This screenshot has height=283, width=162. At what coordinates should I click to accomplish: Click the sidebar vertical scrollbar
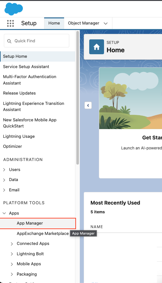[x=78, y=98]
